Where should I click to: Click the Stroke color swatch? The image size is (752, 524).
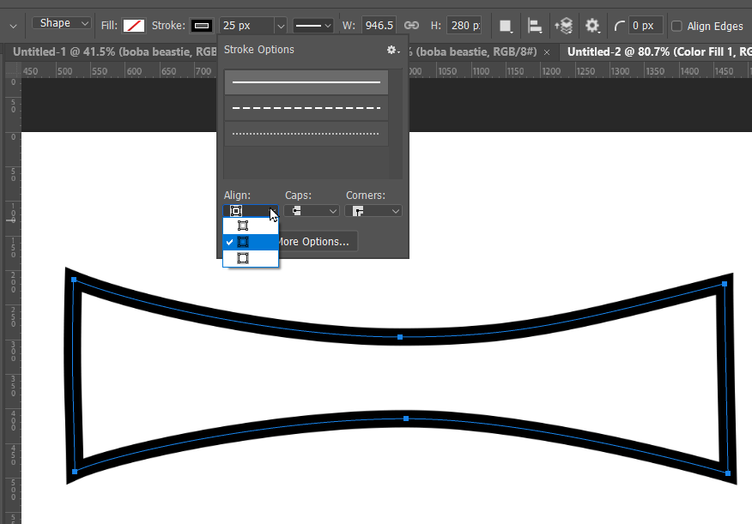click(201, 26)
